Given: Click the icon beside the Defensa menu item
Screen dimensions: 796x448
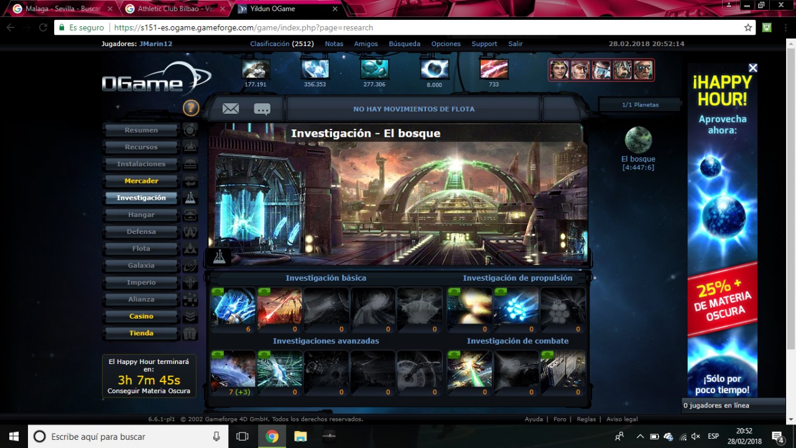Looking at the screenshot, I should point(190,231).
